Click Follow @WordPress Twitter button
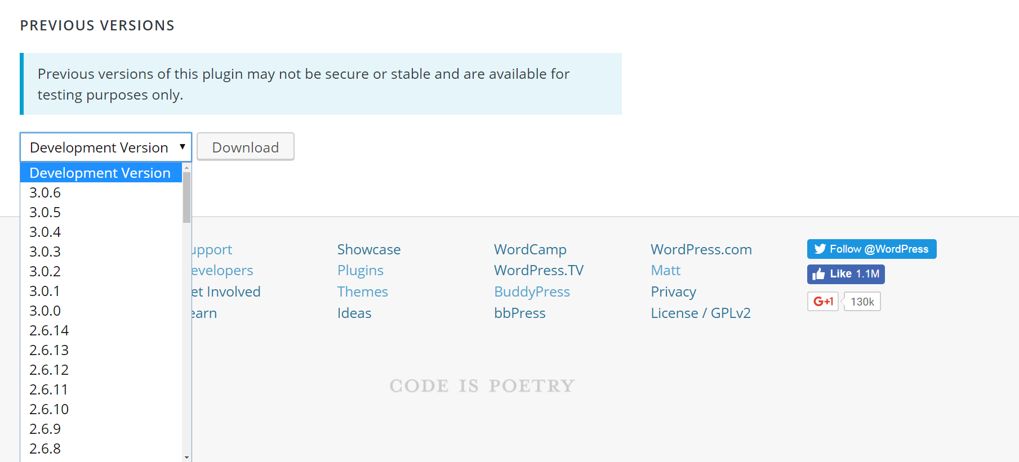 871,249
